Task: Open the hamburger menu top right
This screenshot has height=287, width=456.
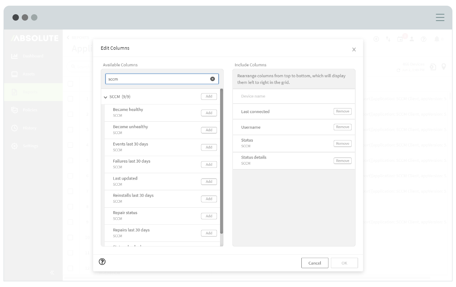Action: [x=440, y=17]
